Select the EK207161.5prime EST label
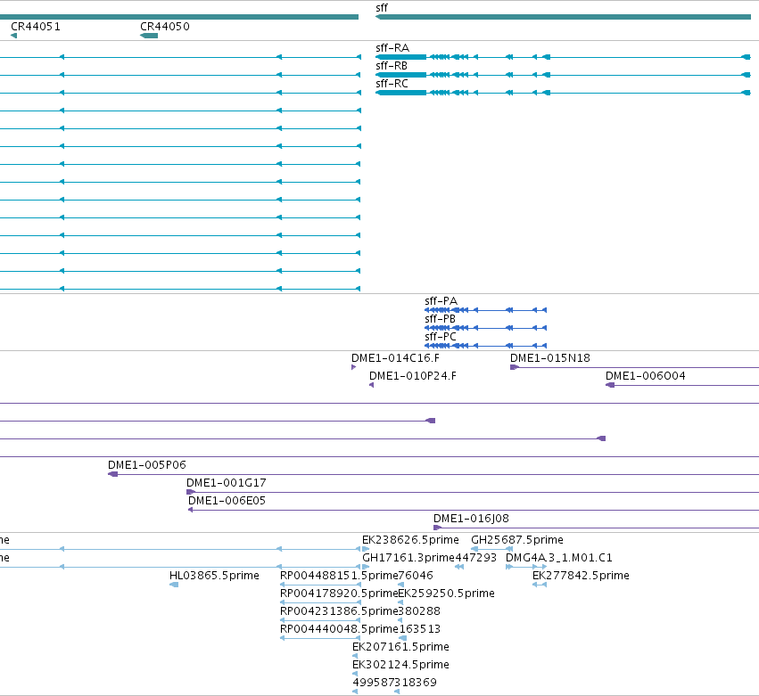This screenshot has width=759, height=696. coord(400,648)
